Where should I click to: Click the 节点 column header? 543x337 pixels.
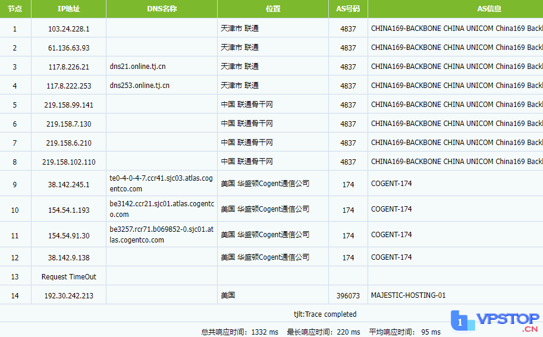(15, 9)
